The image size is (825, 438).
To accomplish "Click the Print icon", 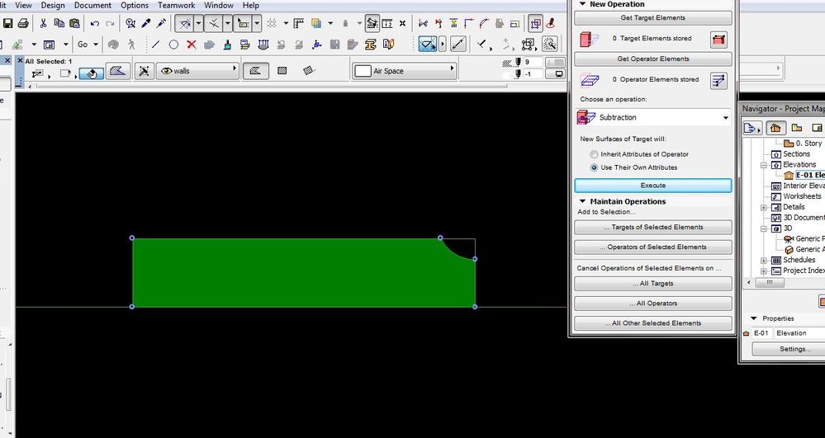I will point(23,23).
